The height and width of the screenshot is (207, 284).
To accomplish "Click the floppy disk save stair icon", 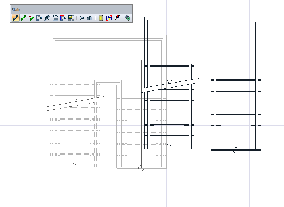I will pos(71,18).
